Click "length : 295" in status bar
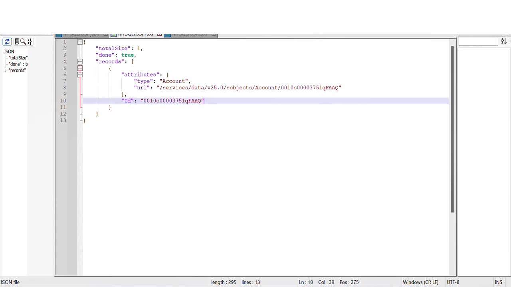Screen dimensions: 511x287 click(x=224, y=282)
